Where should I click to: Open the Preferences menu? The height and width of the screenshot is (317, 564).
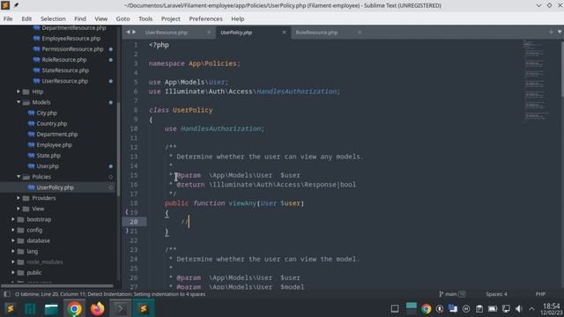[x=205, y=18]
